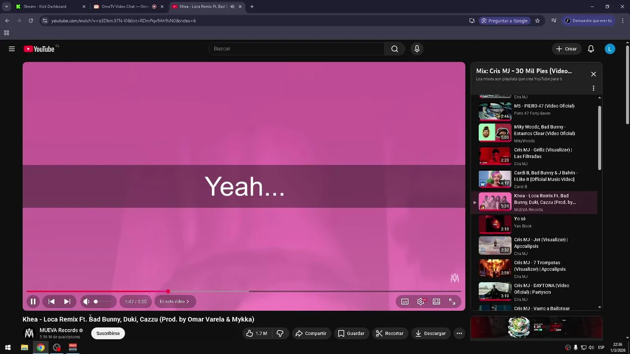Seek on the video progress bar
The width and height of the screenshot is (630, 354).
(x=244, y=292)
